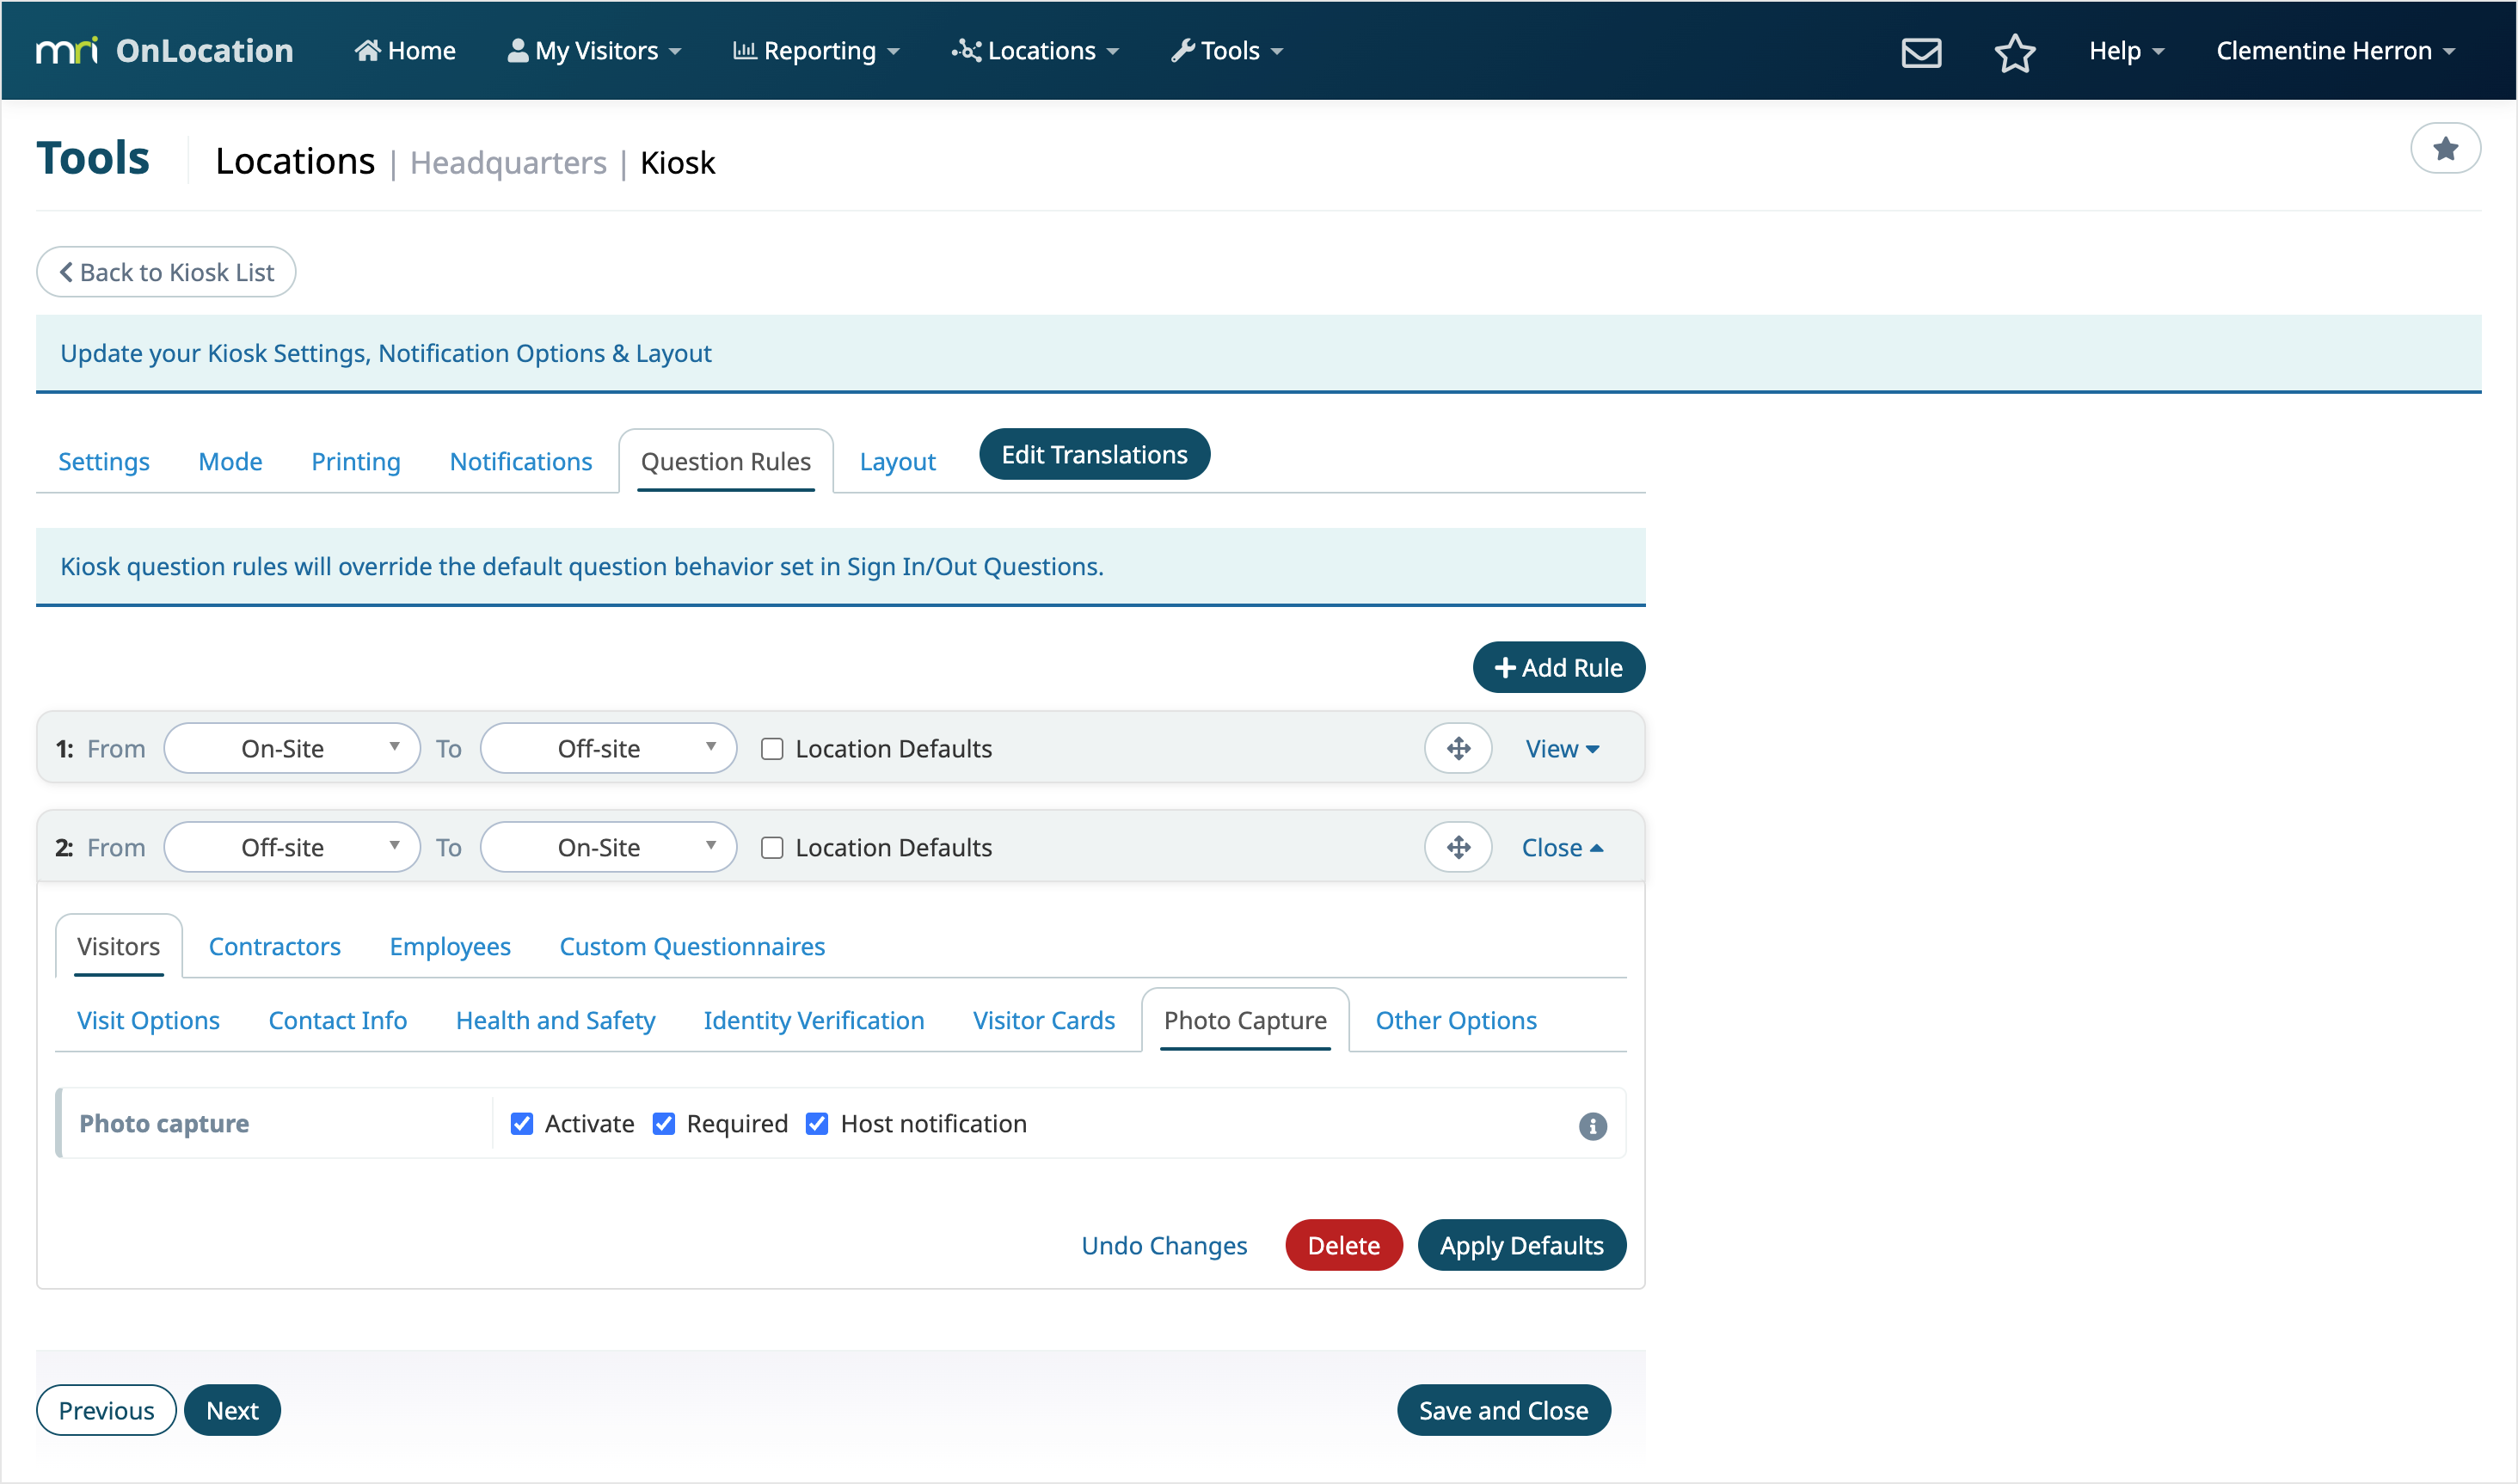Click the favorite page star button

[x=2444, y=149]
